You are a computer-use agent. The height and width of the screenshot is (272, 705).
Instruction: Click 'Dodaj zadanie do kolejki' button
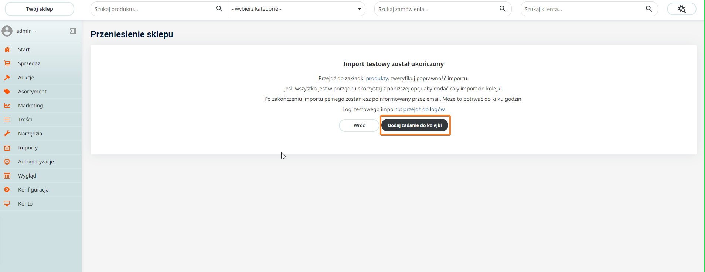click(415, 125)
